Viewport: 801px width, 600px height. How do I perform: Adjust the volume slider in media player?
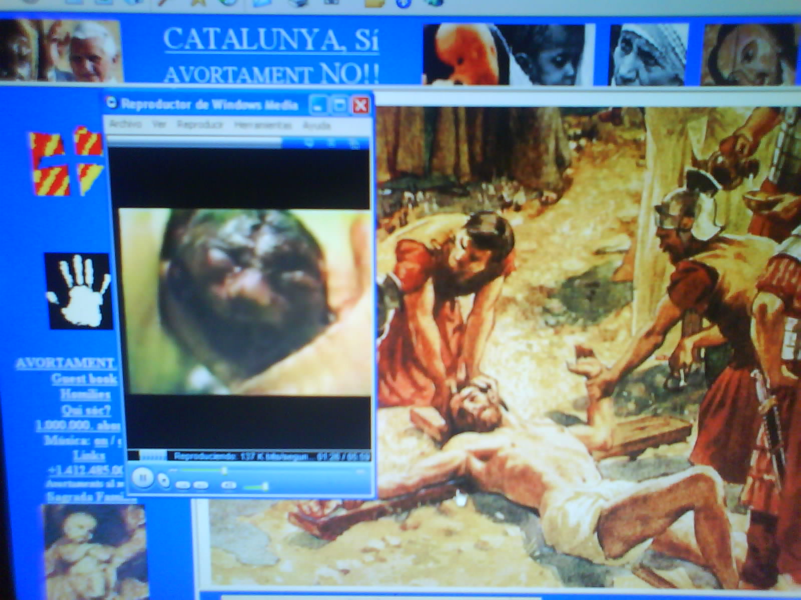(256, 486)
